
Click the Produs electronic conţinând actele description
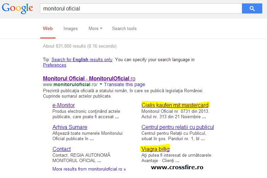pyautogui.click(x=86, y=114)
